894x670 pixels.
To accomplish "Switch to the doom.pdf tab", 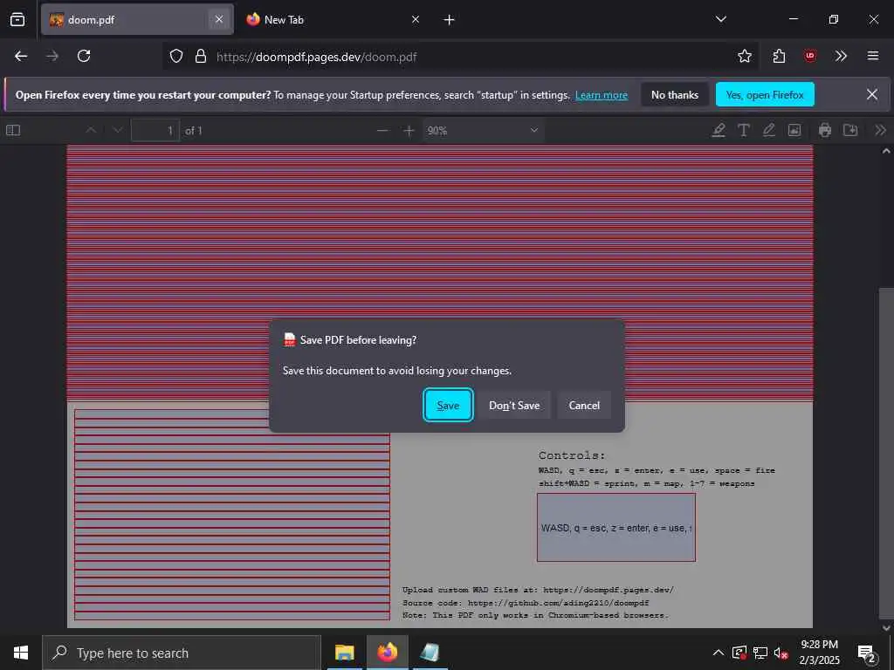I will click(137, 19).
